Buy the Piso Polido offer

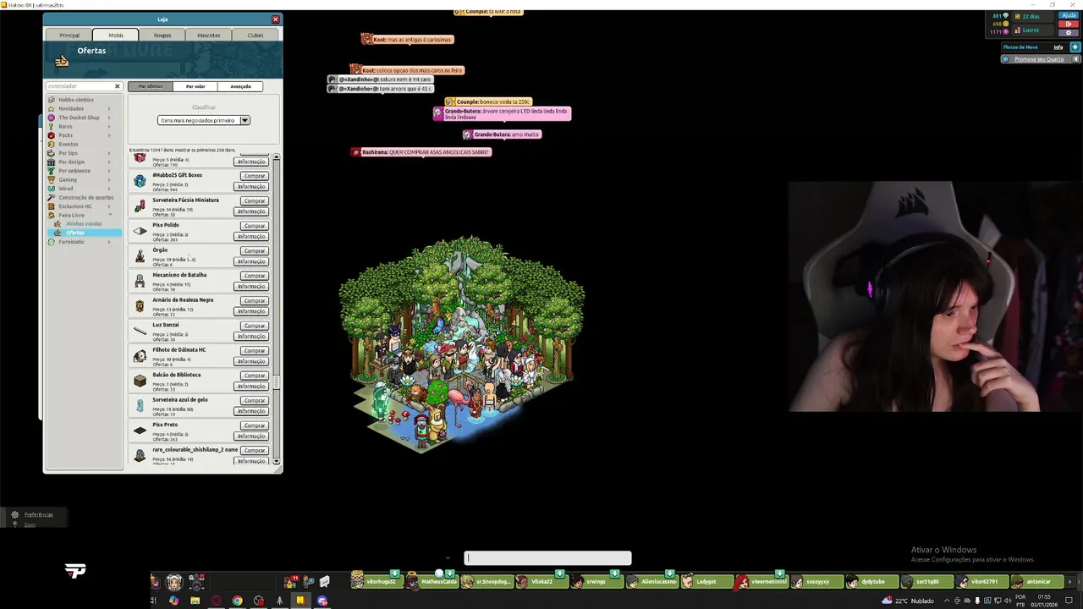point(254,226)
